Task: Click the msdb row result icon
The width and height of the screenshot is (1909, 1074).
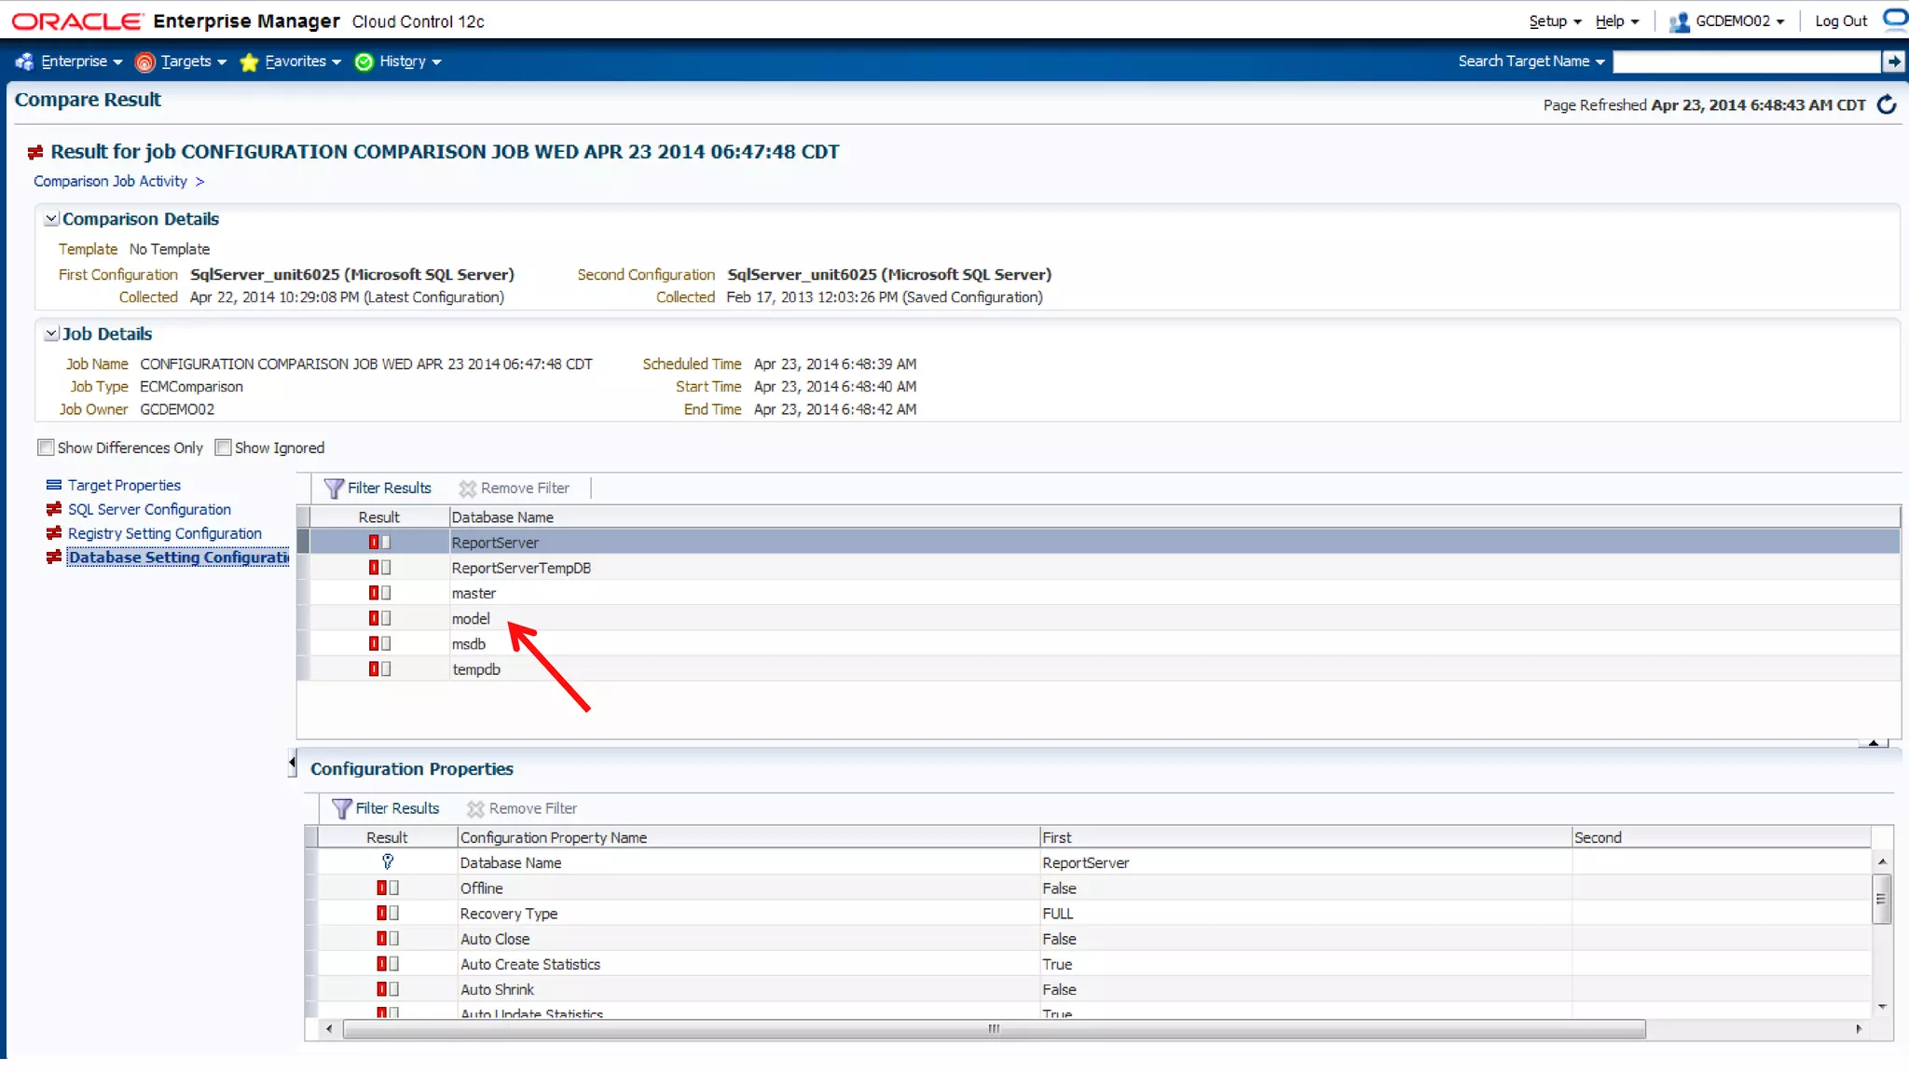Action: (x=379, y=643)
